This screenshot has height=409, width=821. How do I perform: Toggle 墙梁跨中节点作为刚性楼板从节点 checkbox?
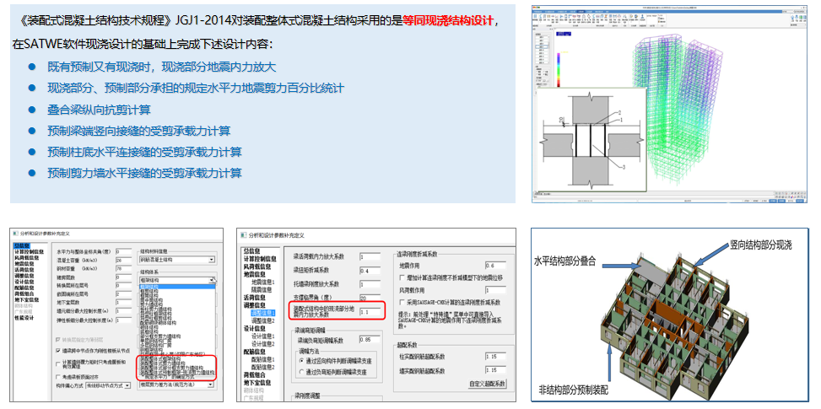point(59,351)
